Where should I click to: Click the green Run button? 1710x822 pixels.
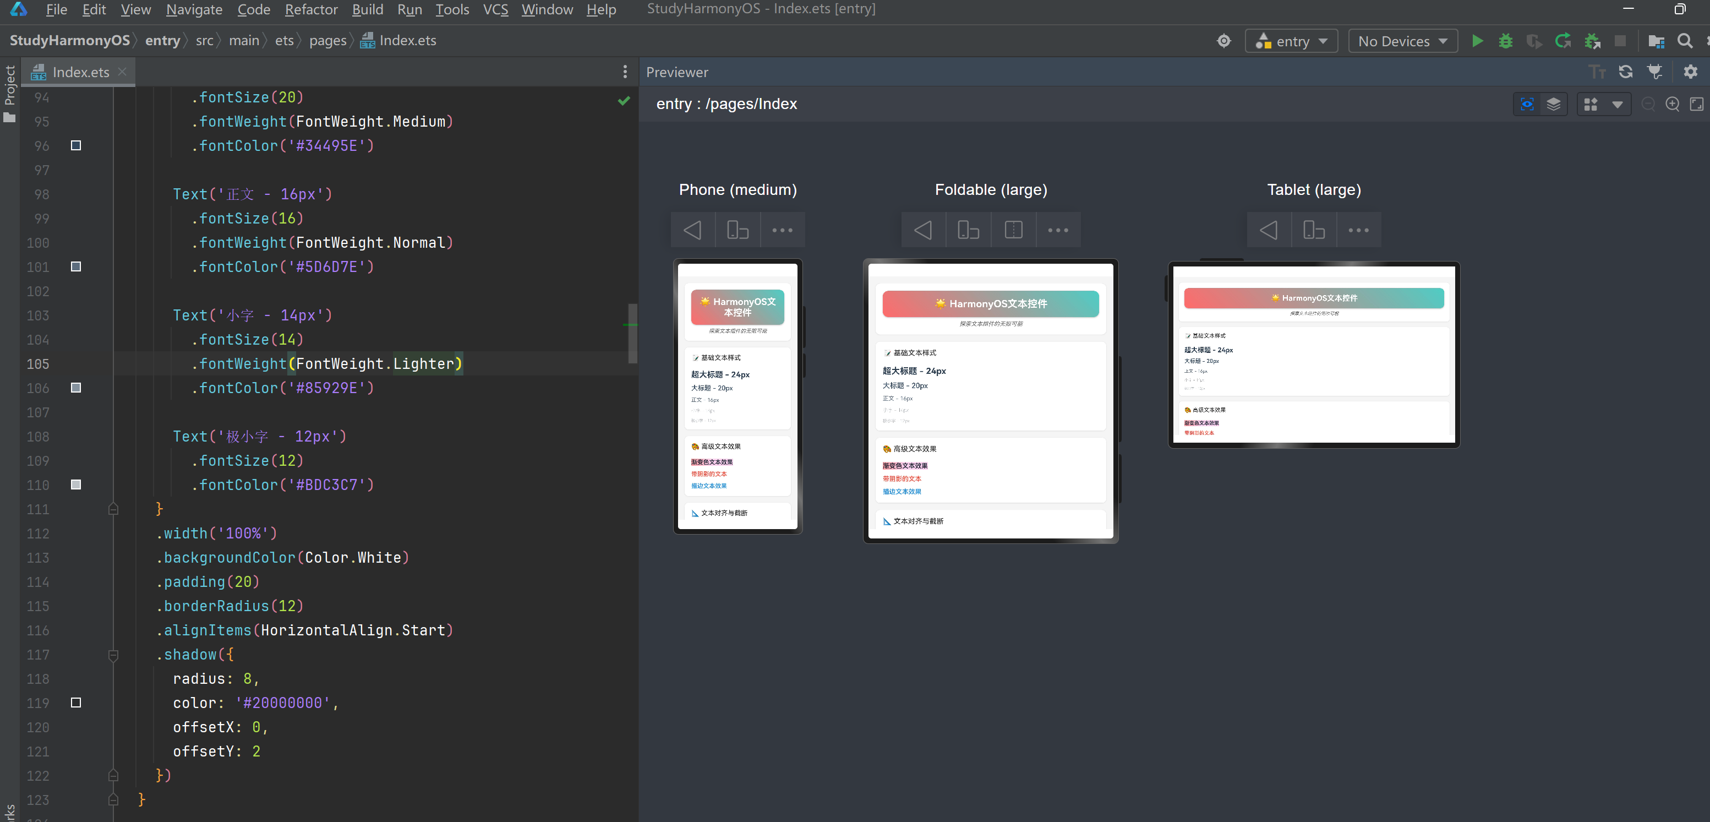tap(1477, 41)
